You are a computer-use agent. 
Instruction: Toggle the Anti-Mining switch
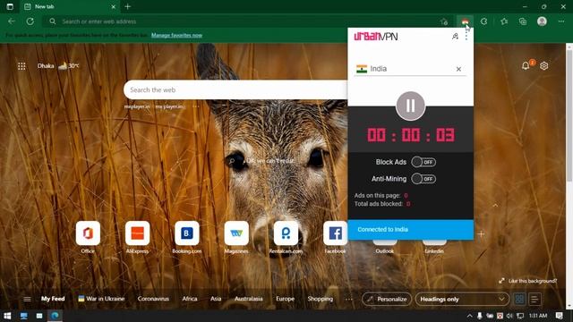pyautogui.click(x=423, y=179)
